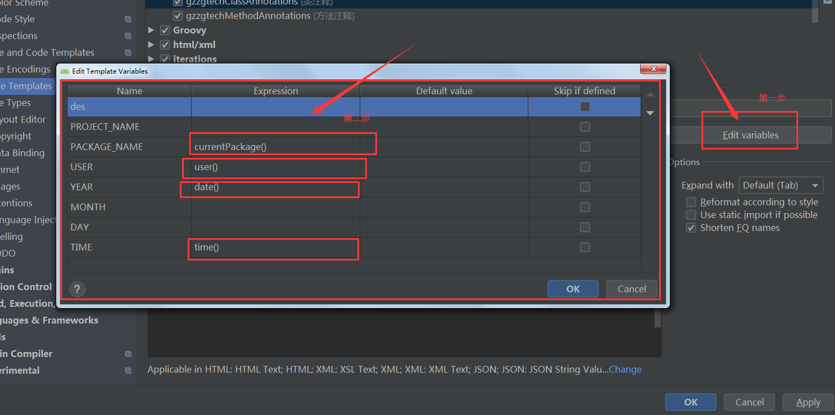Viewport: 835px width, 415px height.
Task: Select the date() expression cell
Action: pyautogui.click(x=276, y=187)
